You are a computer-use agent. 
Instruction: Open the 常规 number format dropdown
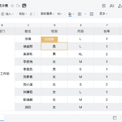23,14
